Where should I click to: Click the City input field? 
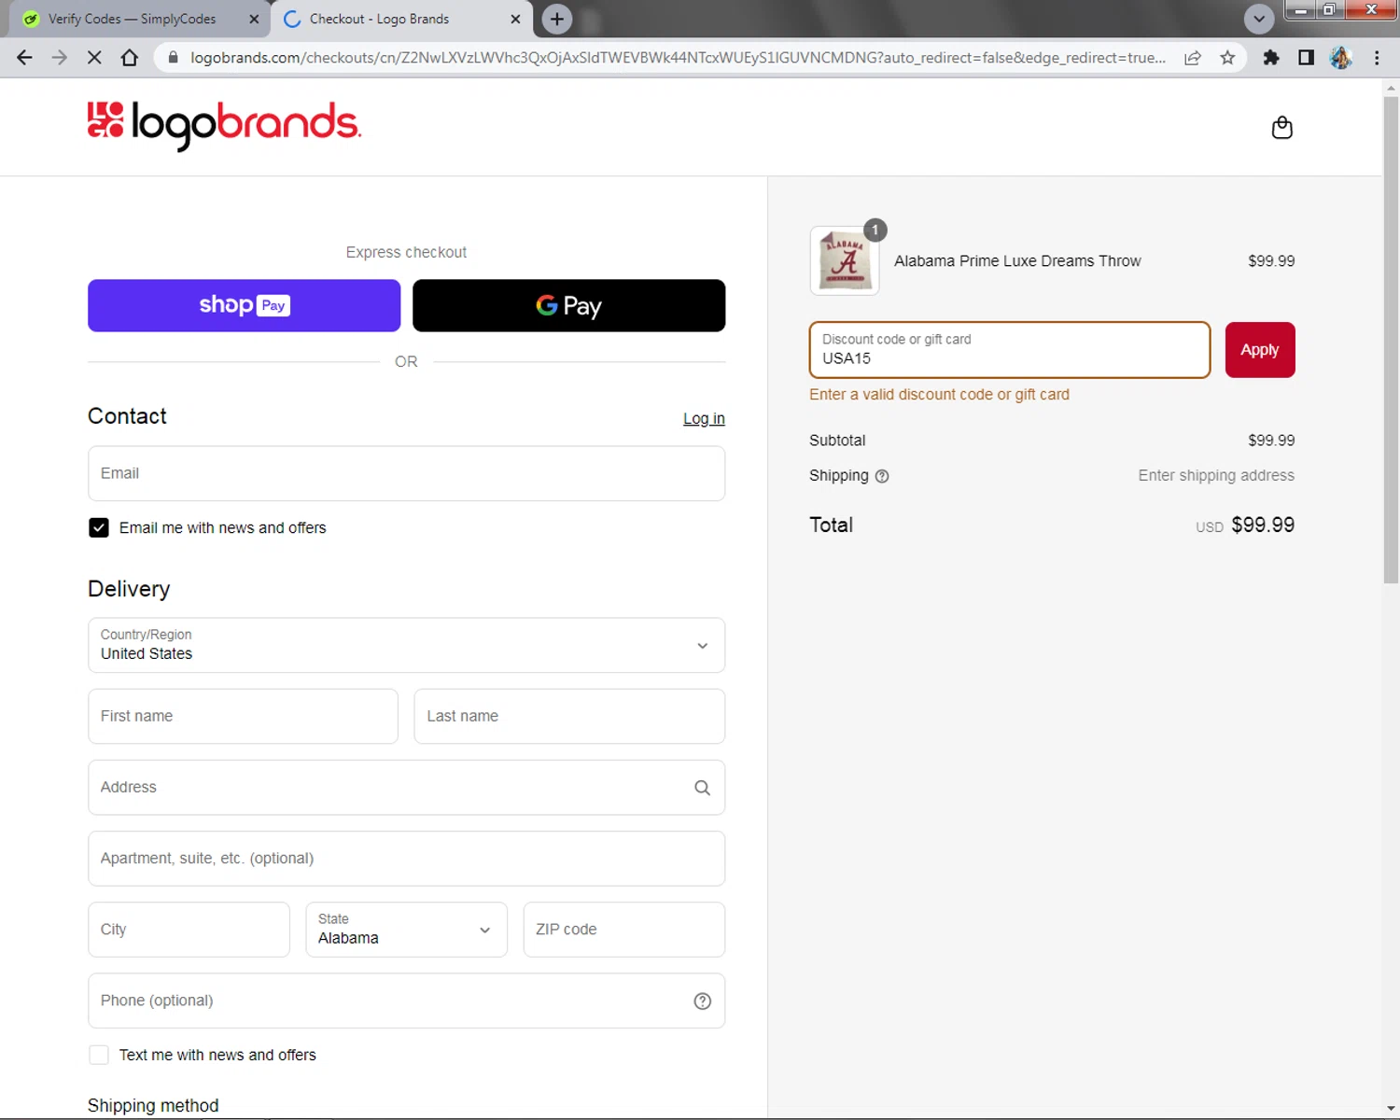pos(189,930)
